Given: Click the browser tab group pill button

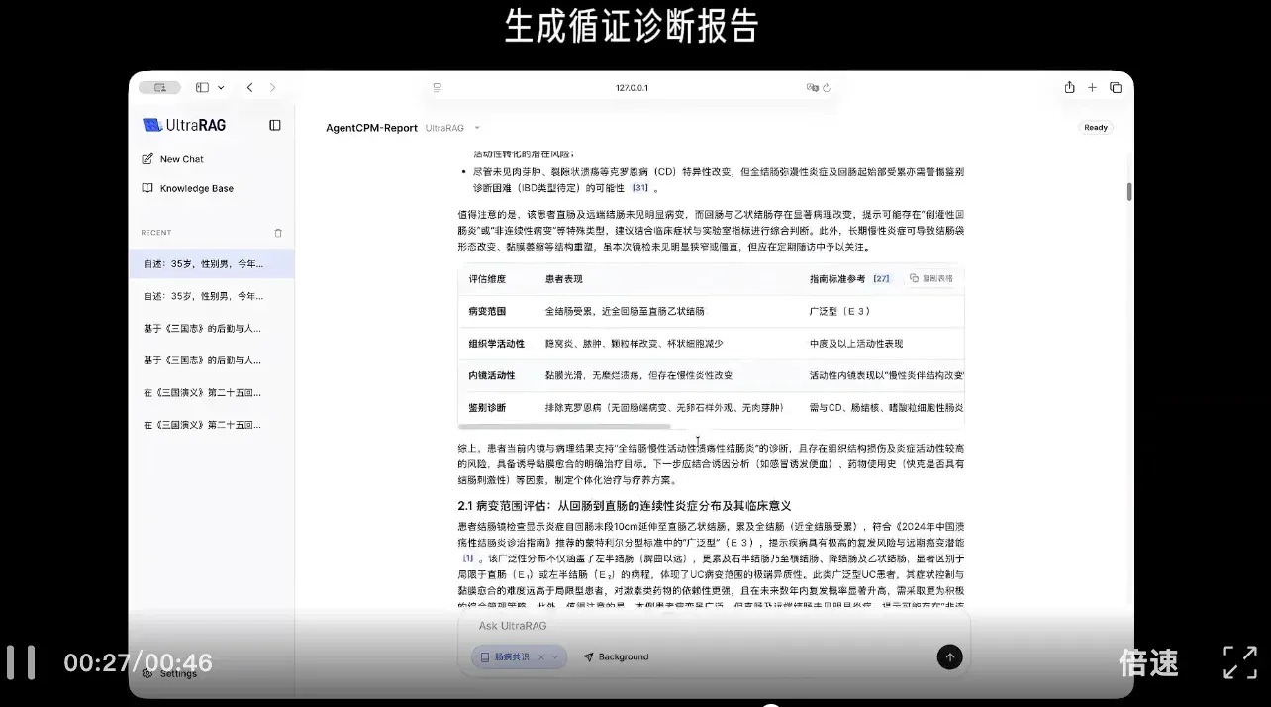Looking at the screenshot, I should pos(159,87).
